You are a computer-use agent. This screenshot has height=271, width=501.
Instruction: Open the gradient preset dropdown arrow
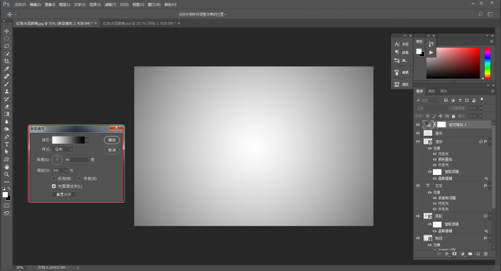87,140
